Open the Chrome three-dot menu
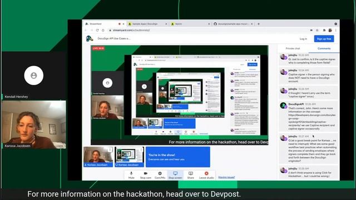Image resolution: width=356 pixels, height=200 pixels. click(336, 30)
